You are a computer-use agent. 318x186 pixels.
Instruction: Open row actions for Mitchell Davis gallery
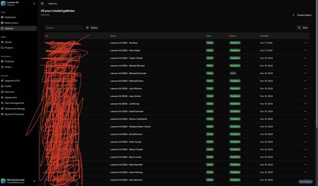coord(305,81)
